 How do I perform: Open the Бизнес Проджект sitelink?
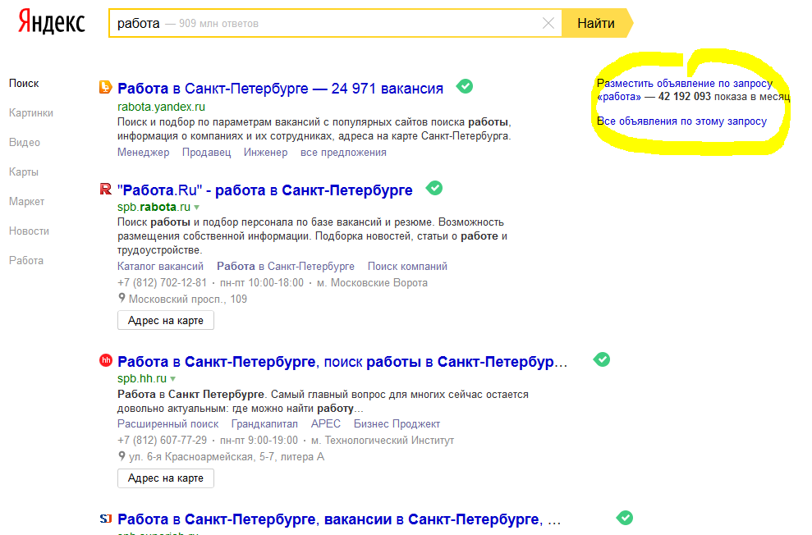(397, 424)
